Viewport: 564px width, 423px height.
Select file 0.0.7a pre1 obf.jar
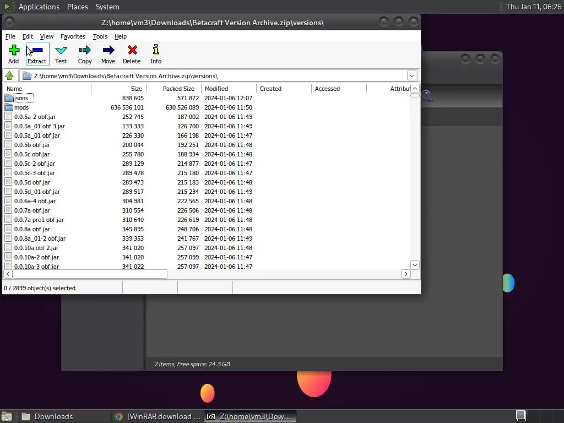tap(39, 219)
